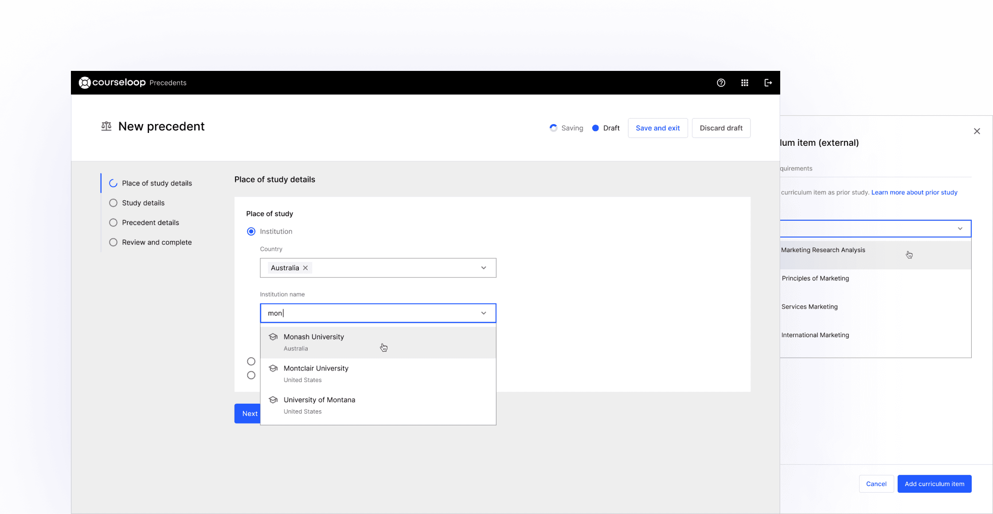Viewport: 993px width, 514px height.
Task: Expand the Country dropdown chevron
Action: (484, 268)
